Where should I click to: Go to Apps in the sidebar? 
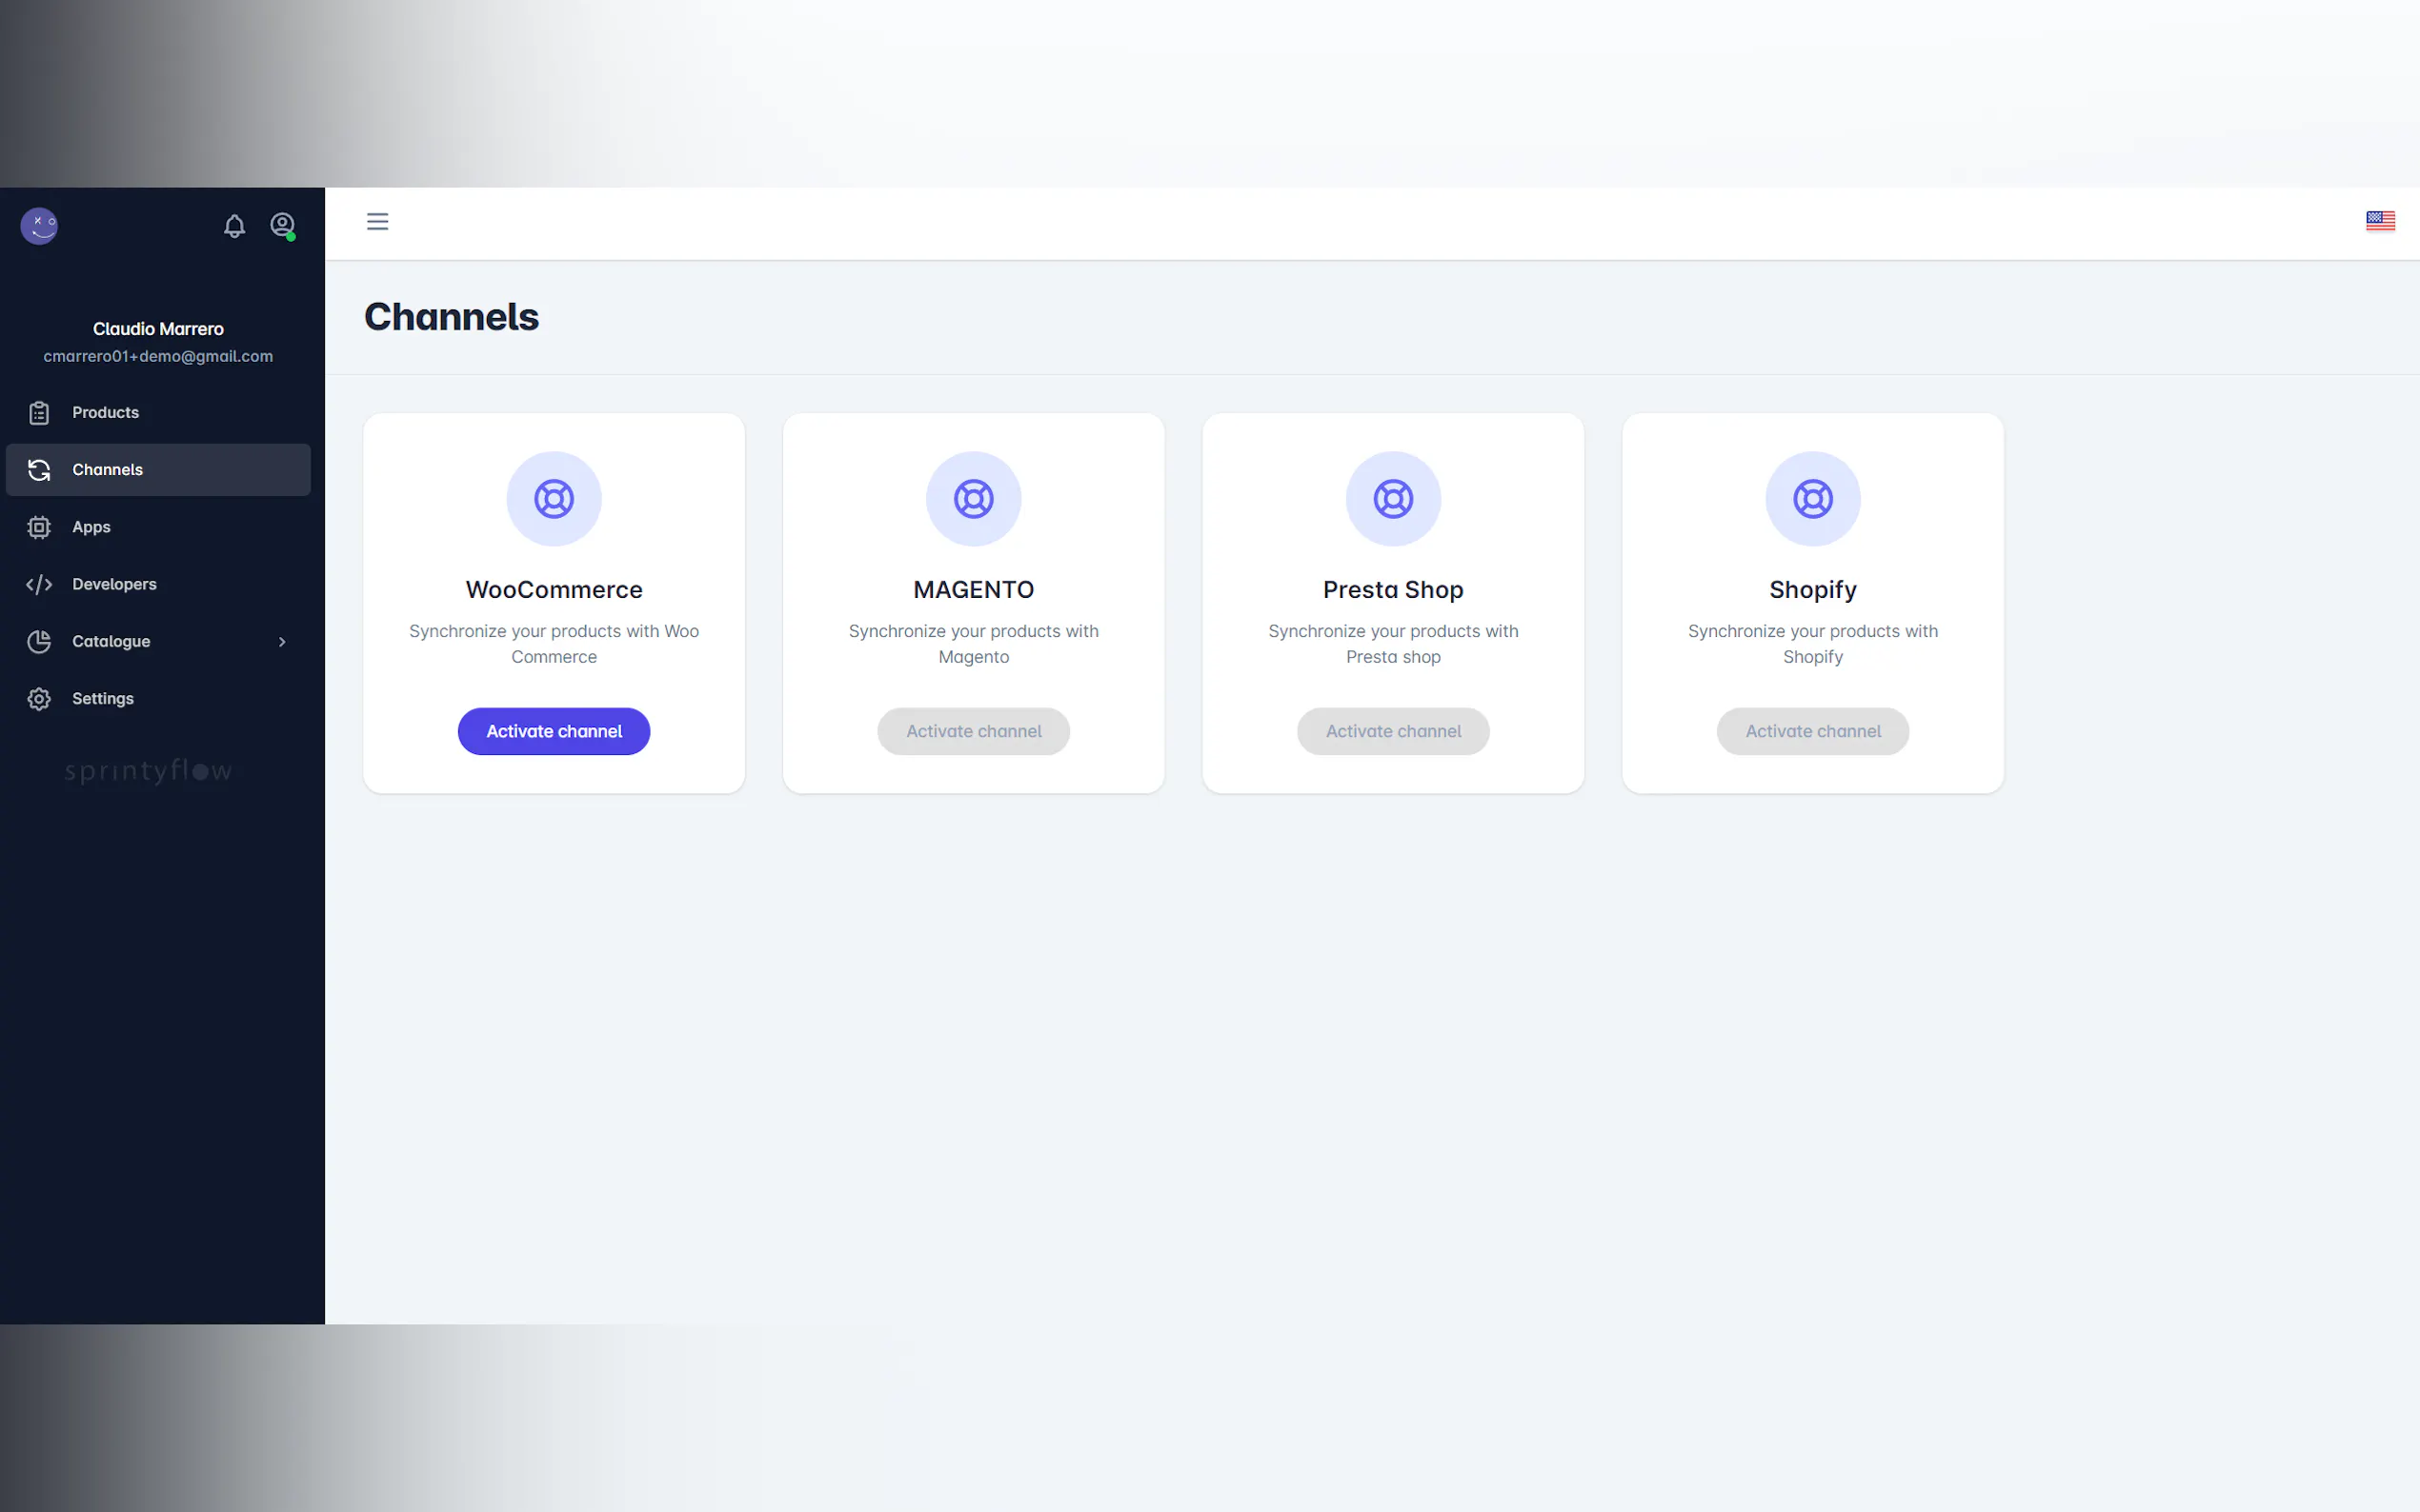tap(91, 527)
